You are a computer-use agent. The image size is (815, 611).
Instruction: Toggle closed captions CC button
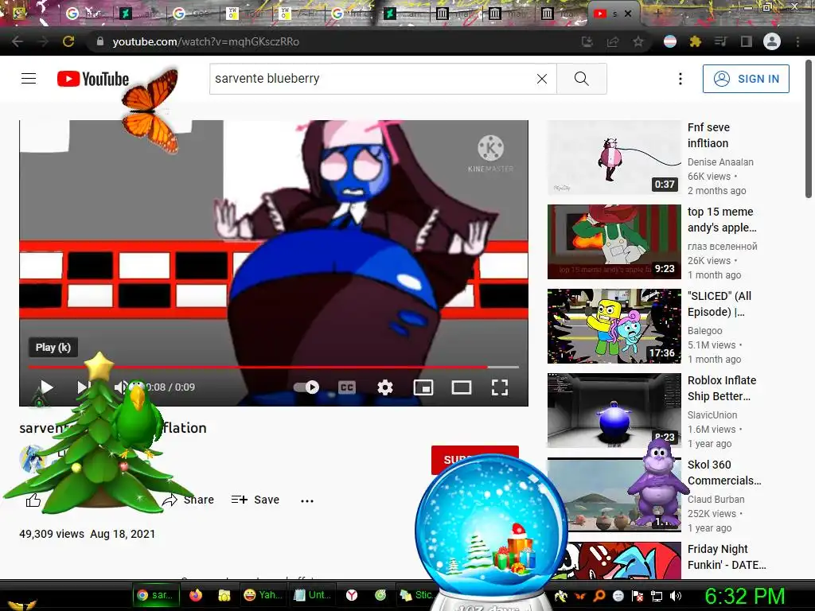point(347,387)
